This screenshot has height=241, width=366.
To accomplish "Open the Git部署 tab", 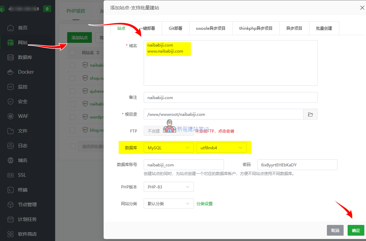I will coord(175,28).
